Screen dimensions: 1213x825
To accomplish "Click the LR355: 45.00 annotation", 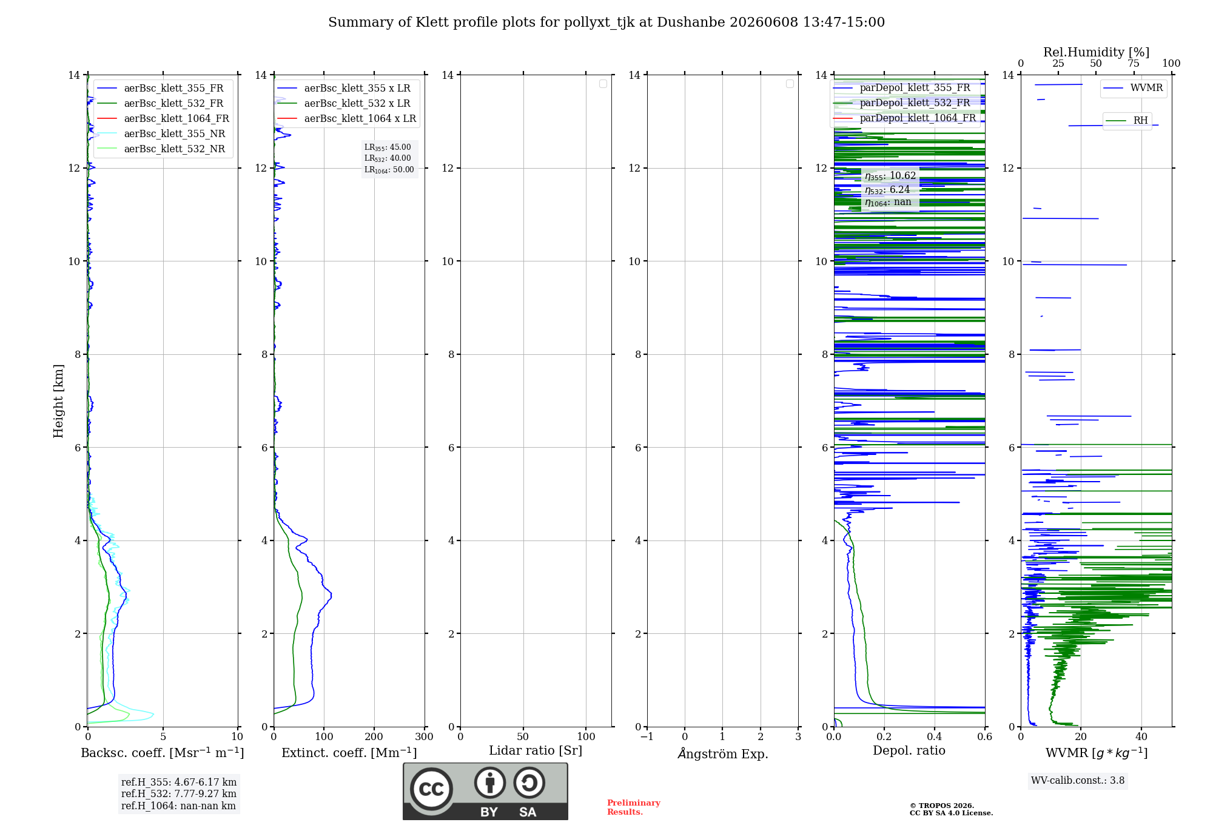I will tap(388, 147).
